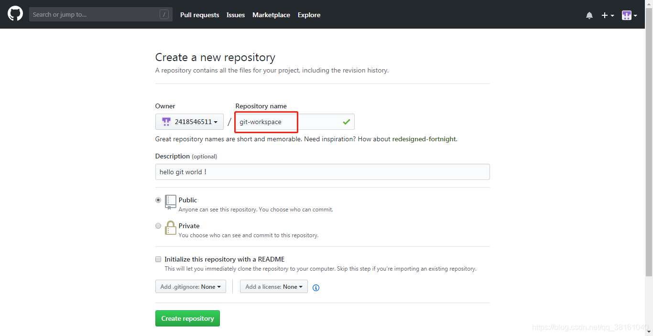Click the Repository name input field
The image size is (653, 336).
[x=294, y=122]
